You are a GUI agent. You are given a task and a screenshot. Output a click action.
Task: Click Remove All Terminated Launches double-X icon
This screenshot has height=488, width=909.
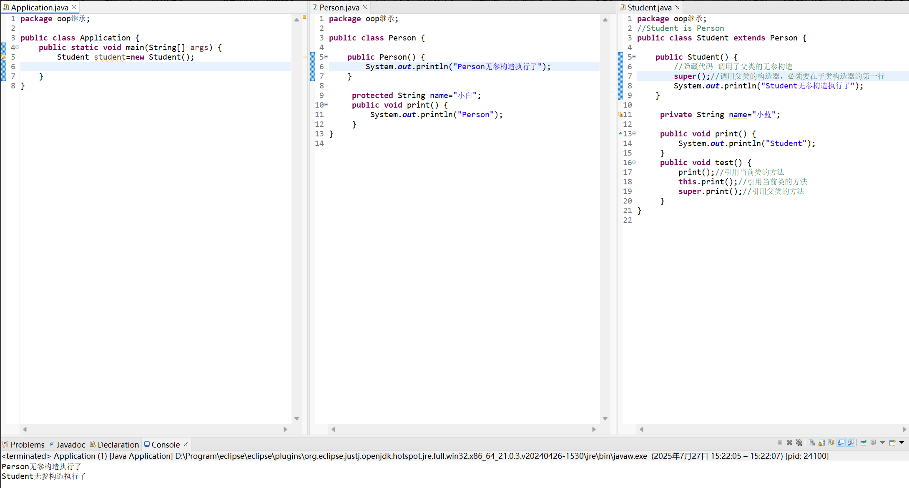click(x=799, y=443)
